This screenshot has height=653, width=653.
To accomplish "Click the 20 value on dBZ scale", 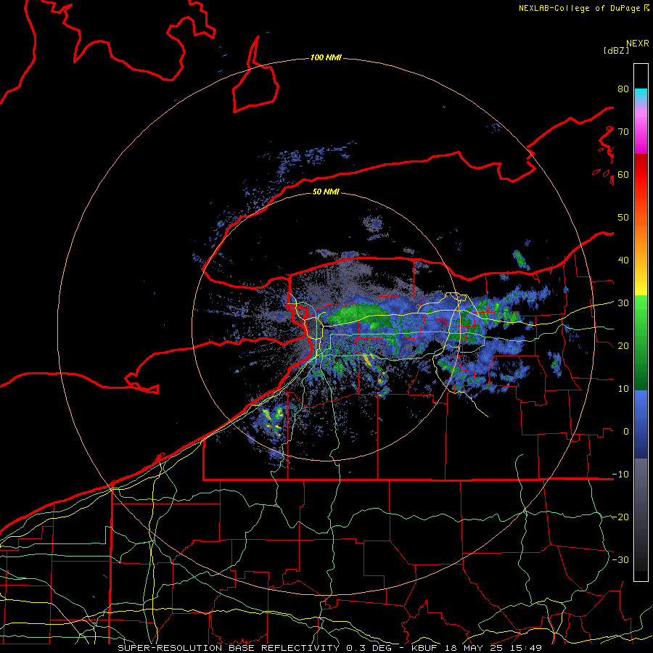I will coord(623,346).
